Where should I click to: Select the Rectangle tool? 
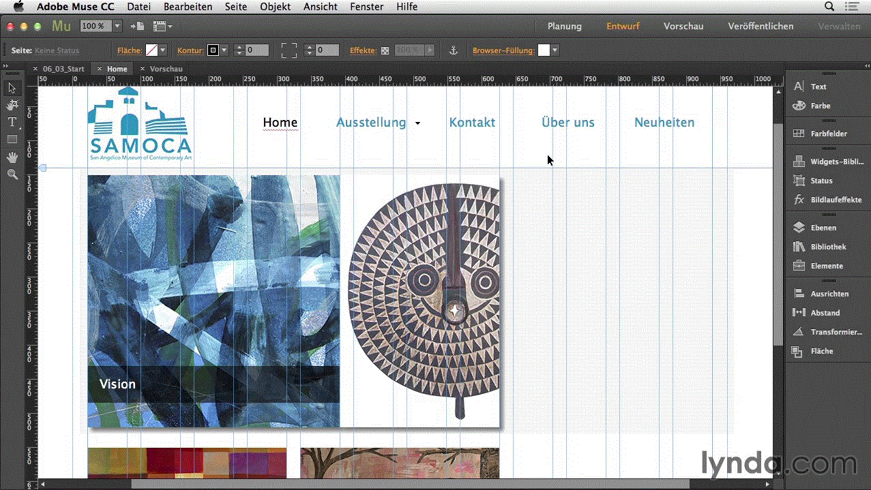click(x=12, y=139)
